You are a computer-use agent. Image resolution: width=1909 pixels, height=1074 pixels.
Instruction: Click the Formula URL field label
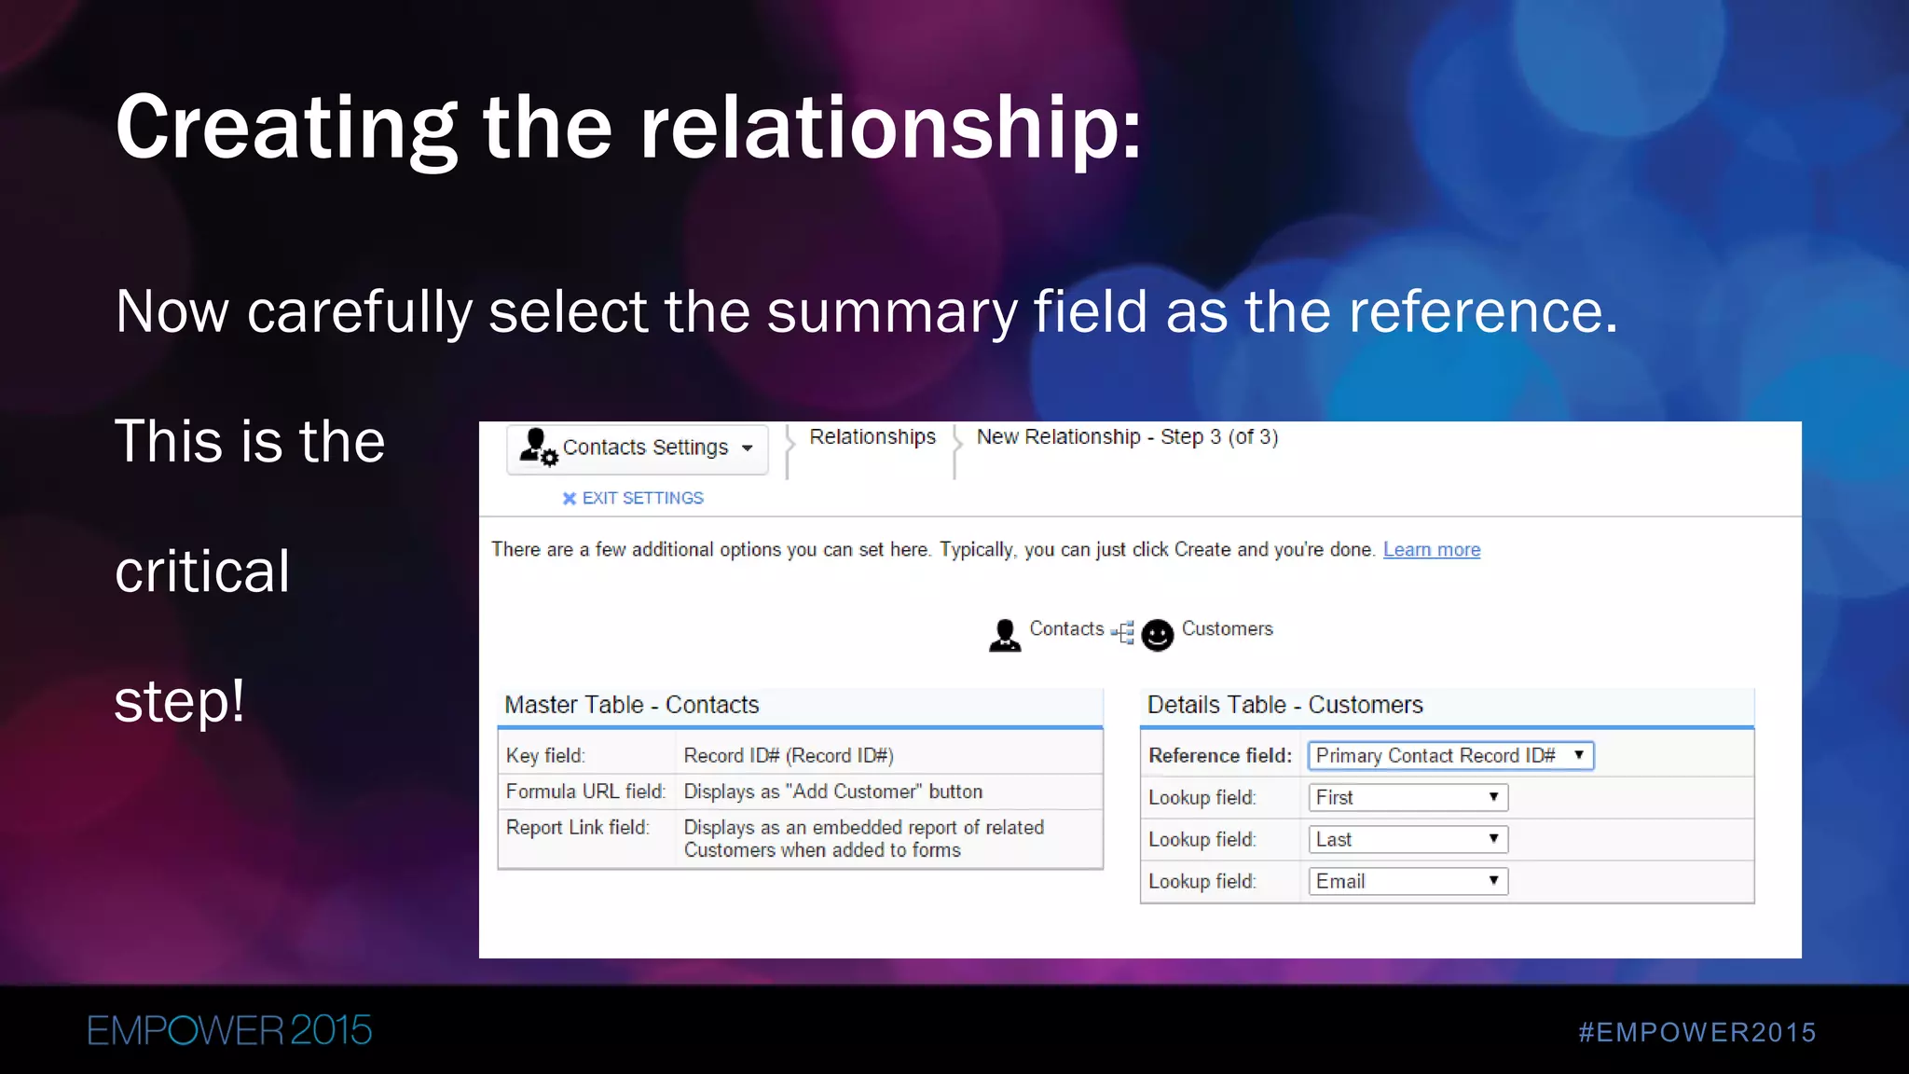pyautogui.click(x=585, y=792)
